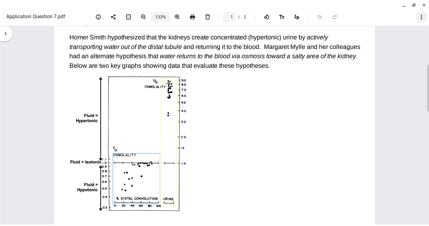Click the Redo button
Viewport: 429px width, 226px height.
335,17
